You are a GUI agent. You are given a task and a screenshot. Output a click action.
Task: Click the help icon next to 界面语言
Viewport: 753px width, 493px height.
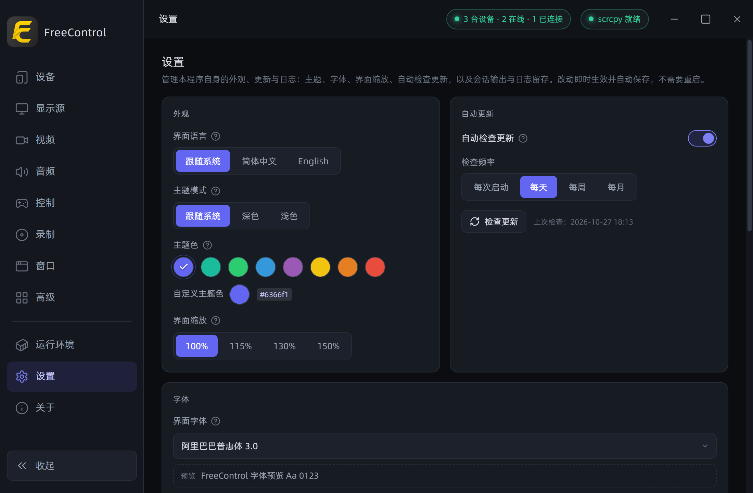pyautogui.click(x=216, y=136)
